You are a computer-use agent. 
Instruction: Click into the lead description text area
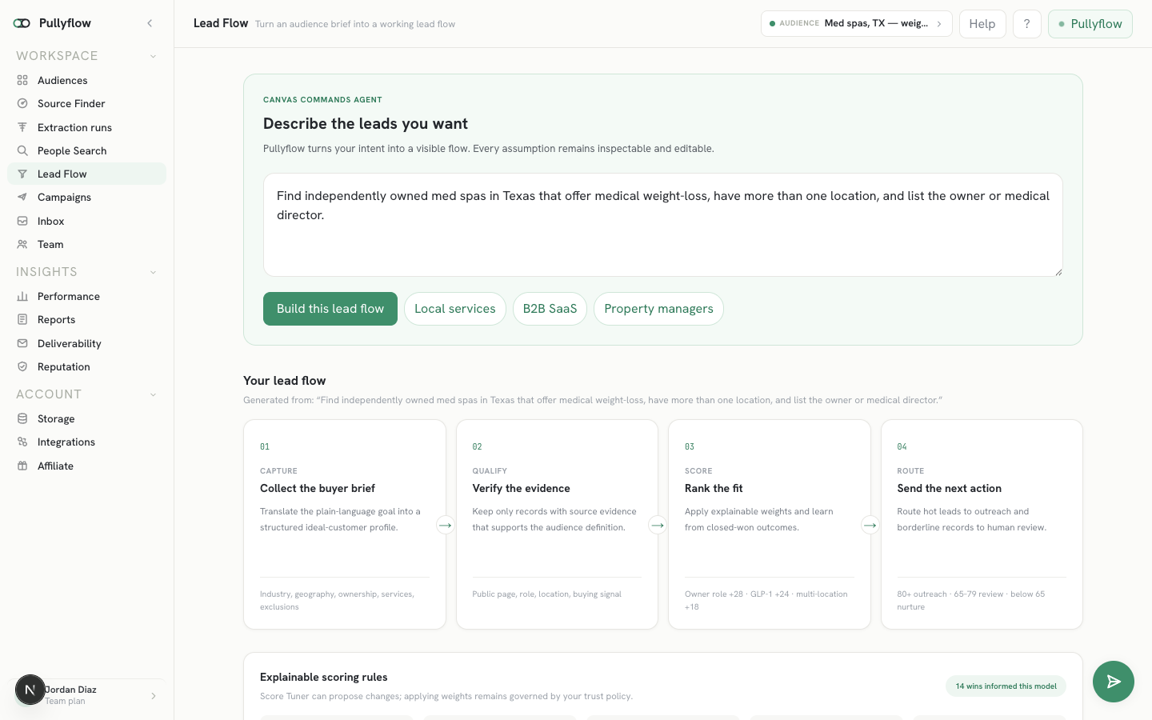tap(663, 225)
